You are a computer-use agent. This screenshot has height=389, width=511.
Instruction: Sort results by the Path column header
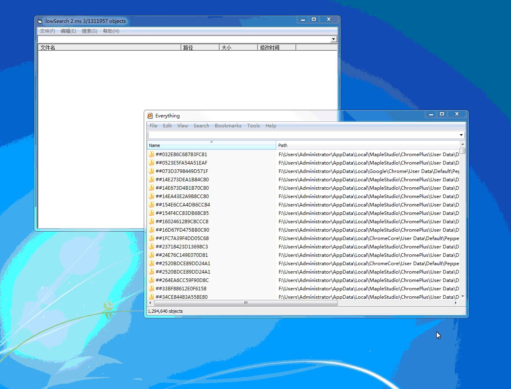coord(368,145)
